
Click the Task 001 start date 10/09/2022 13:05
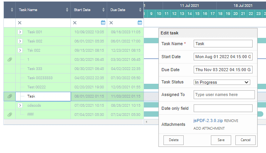pos(89,32)
